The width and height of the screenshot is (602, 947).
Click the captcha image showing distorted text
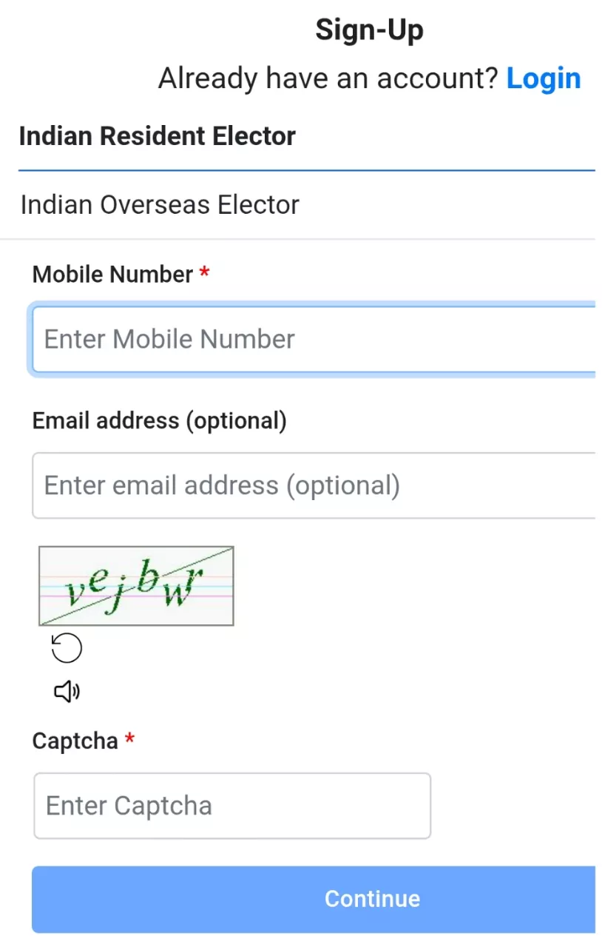[x=135, y=585]
